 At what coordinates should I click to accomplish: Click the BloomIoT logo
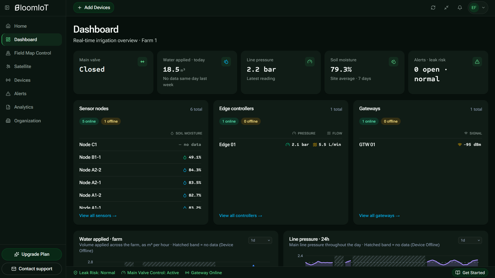point(32,8)
